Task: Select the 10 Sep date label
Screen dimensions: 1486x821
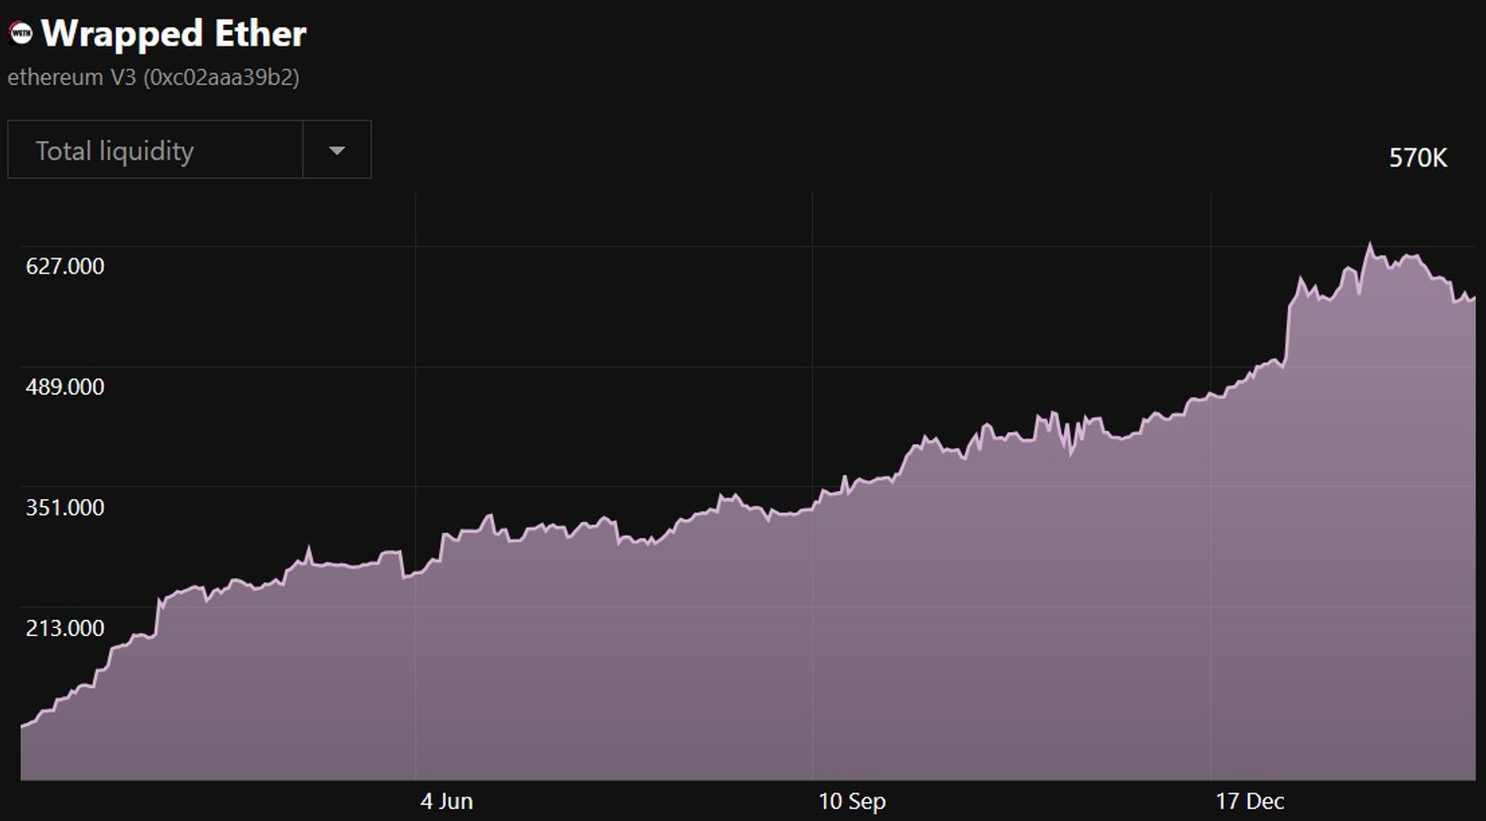Action: (x=851, y=801)
